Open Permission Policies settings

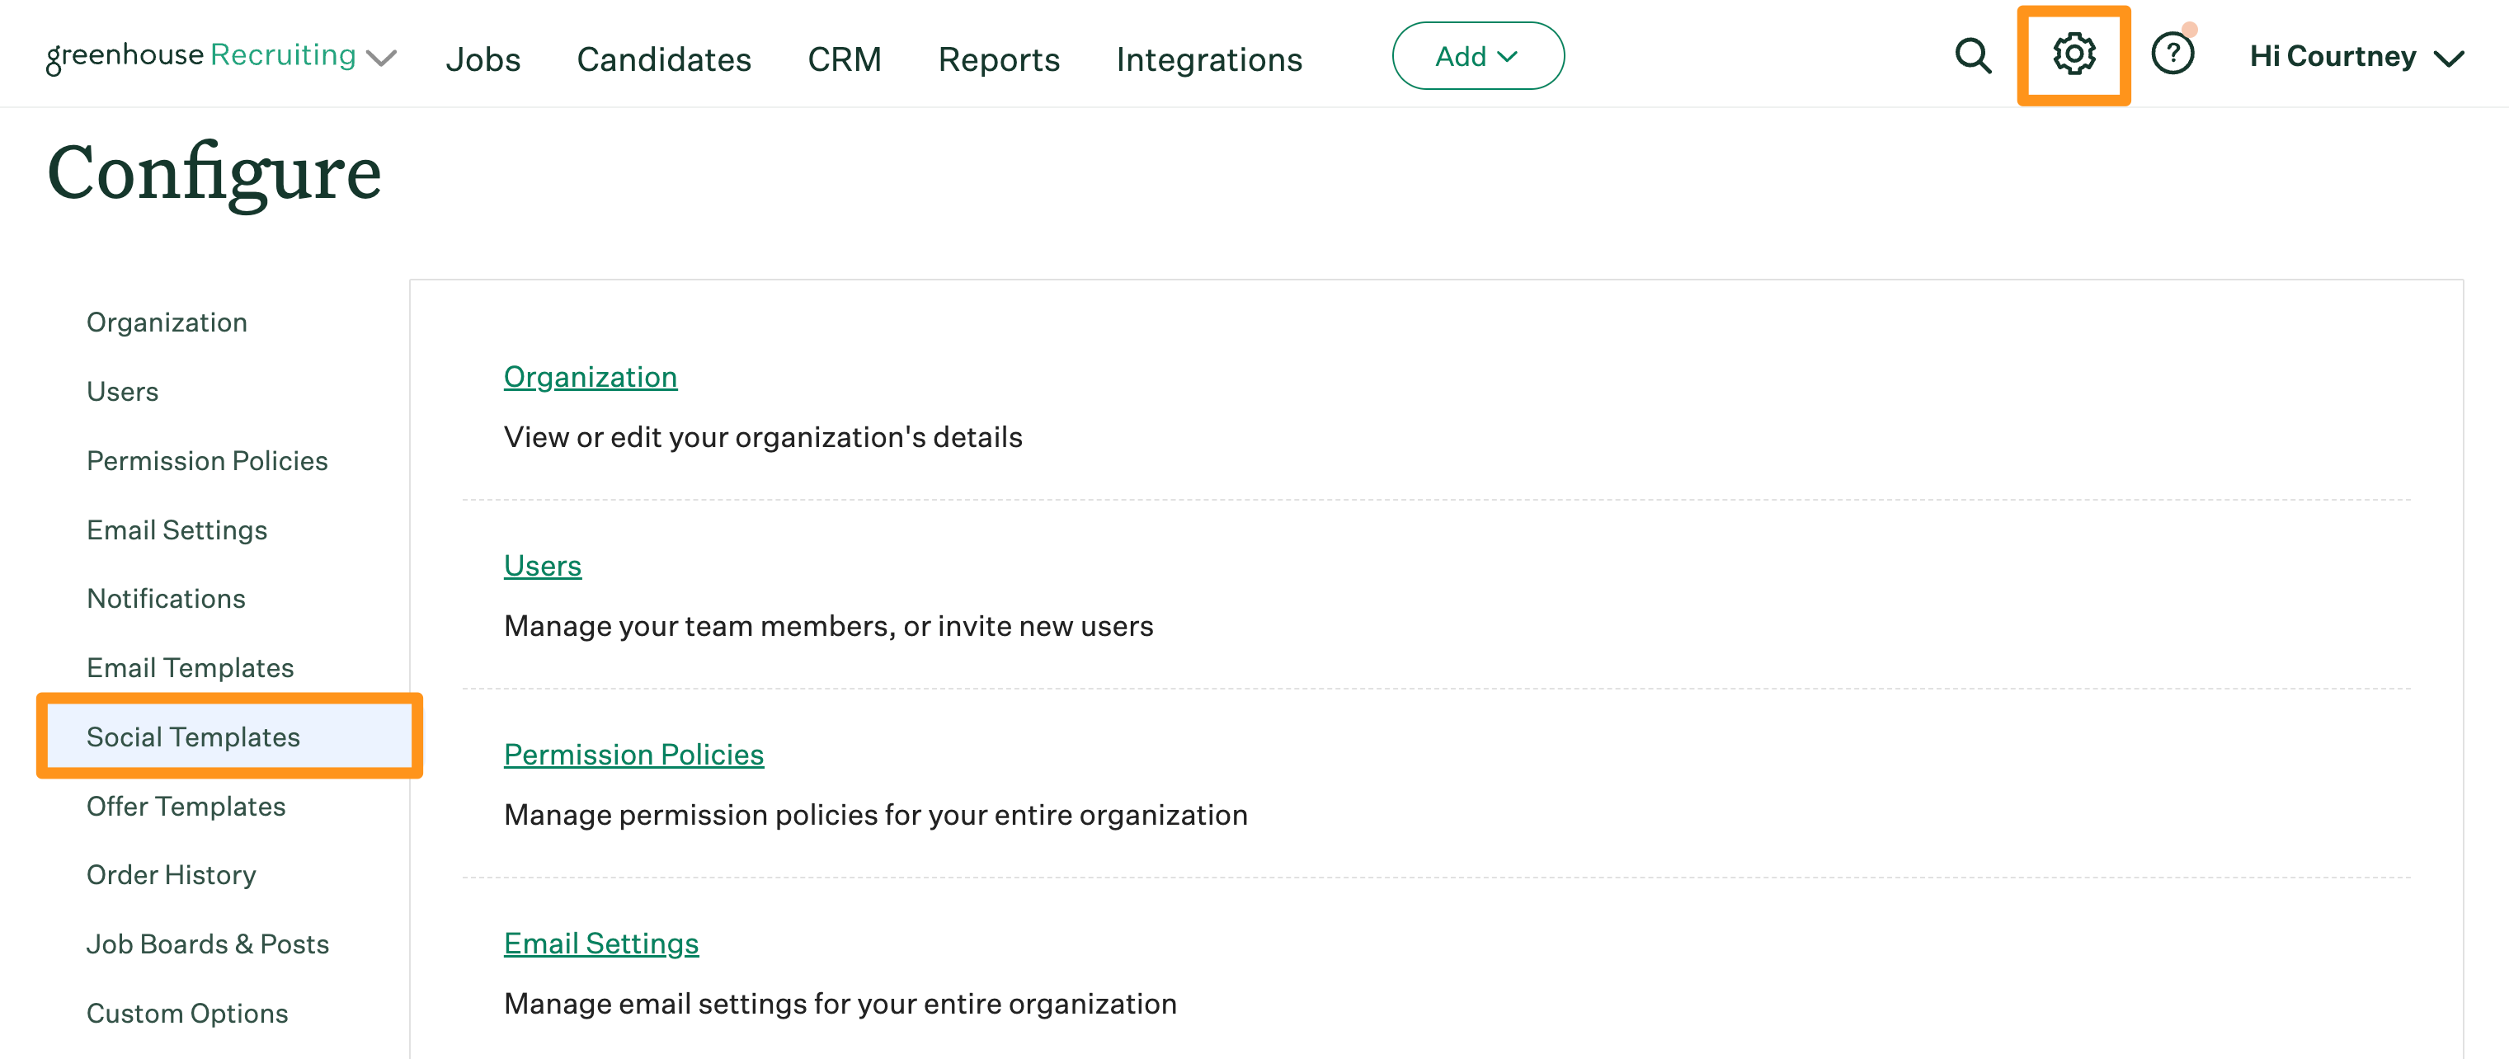[632, 753]
